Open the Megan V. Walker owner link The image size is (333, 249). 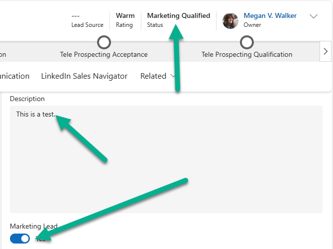click(x=270, y=16)
